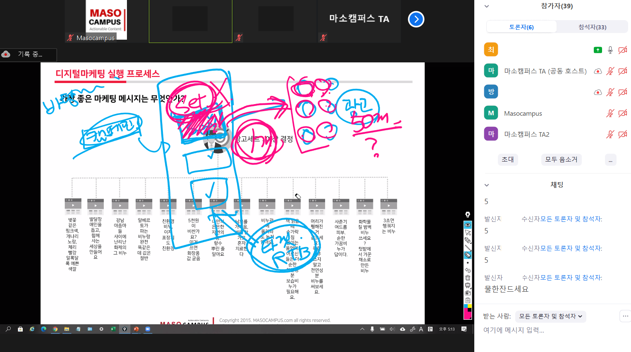Toggle microphone for the first participant 최
The height and width of the screenshot is (352, 631).
tap(610, 50)
